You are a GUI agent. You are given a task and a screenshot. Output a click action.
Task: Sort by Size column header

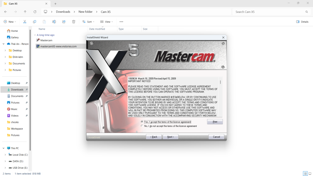[145, 29]
